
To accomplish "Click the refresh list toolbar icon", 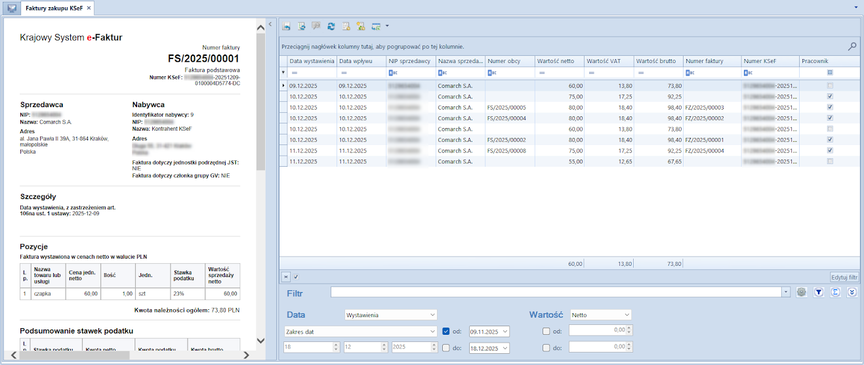I will tap(331, 26).
